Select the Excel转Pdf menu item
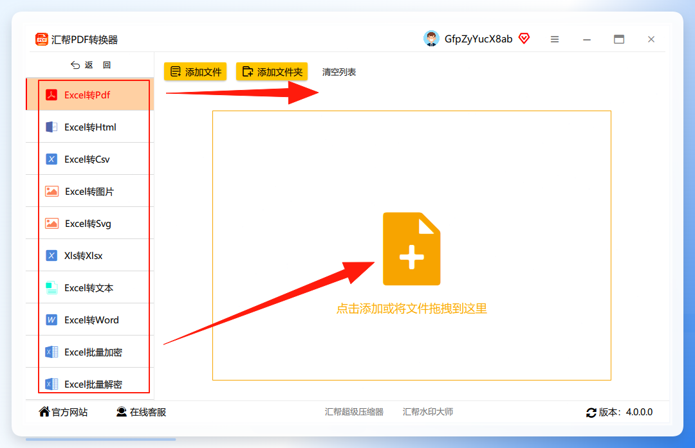Image resolution: width=695 pixels, height=448 pixels. coord(90,94)
